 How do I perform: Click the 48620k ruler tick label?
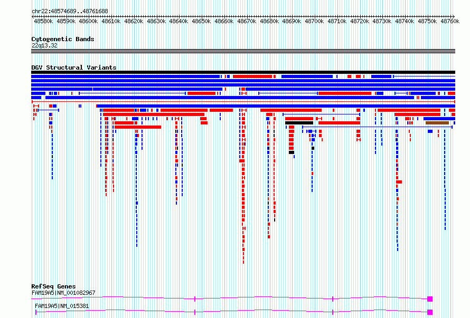click(x=134, y=21)
